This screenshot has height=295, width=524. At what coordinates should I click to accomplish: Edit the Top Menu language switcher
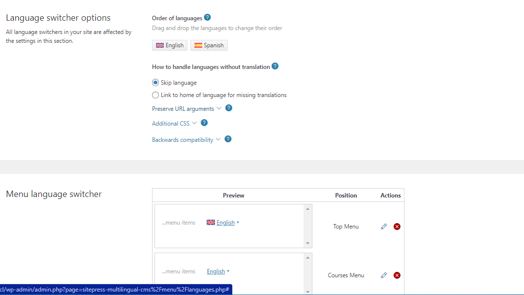[x=384, y=227]
